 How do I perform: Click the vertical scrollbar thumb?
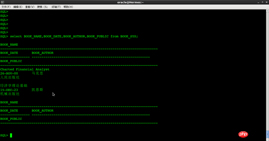267,134
